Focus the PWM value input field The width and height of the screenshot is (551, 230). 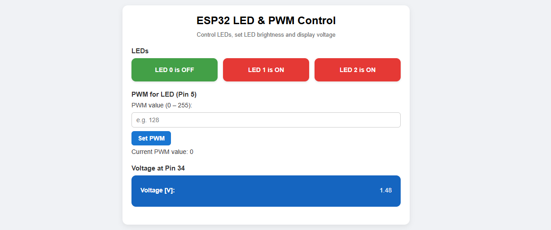pyautogui.click(x=266, y=120)
